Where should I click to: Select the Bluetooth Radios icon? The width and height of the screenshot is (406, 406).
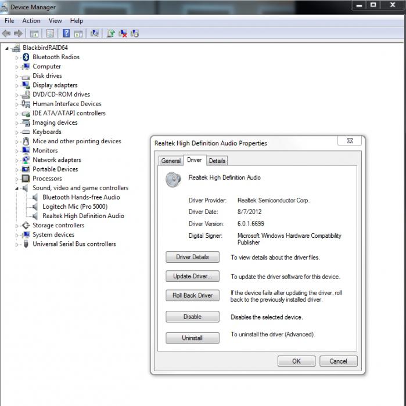pos(26,57)
